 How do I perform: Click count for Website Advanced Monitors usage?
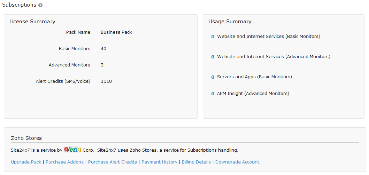[x=213, y=57]
